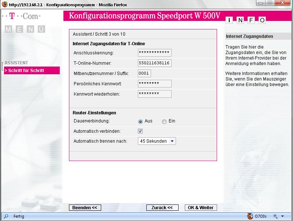Click the Fasterfox load time icon
This screenshot has width=293, height=221.
click(x=250, y=216)
